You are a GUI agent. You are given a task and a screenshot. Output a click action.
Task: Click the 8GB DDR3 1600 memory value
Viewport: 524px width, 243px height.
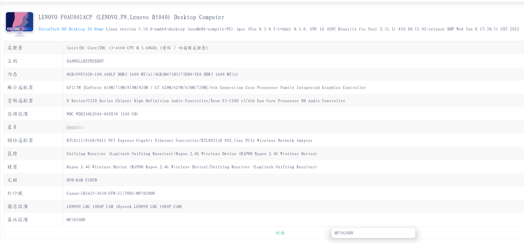(x=152, y=74)
